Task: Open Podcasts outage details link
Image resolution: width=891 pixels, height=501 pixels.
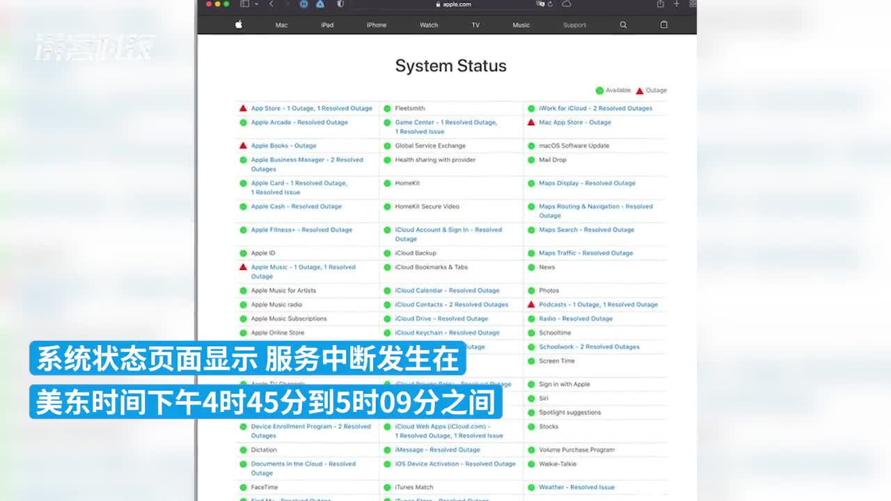Action: pos(599,305)
